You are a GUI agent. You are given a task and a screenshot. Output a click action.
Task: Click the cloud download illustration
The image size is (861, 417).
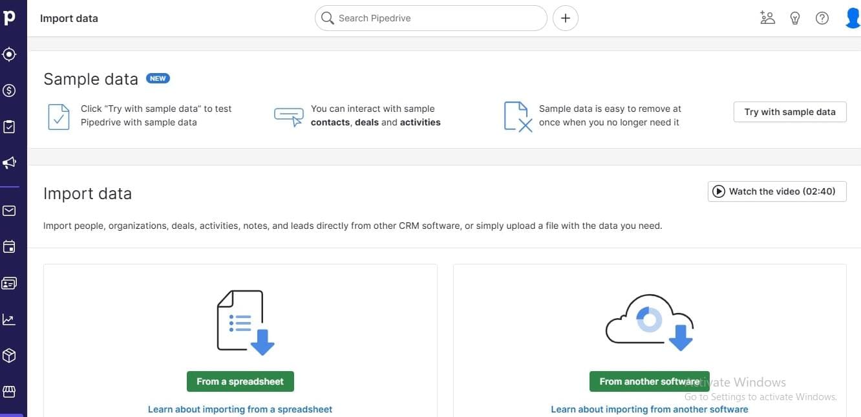click(650, 322)
